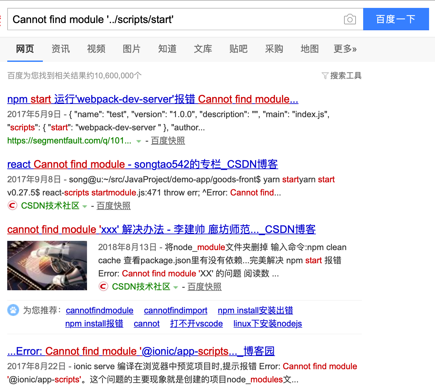This screenshot has height=385, width=435.
Task: Expand the dropdown arrow after segmentfault URL
Action: point(139,141)
